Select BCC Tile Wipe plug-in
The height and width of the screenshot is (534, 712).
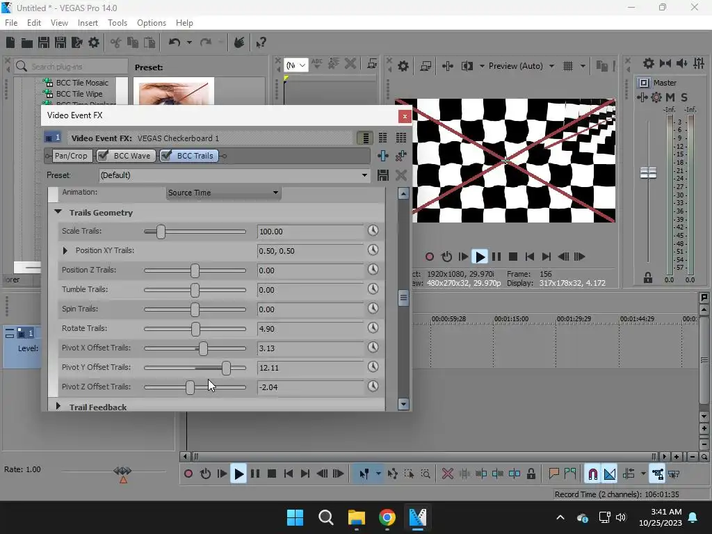79,94
